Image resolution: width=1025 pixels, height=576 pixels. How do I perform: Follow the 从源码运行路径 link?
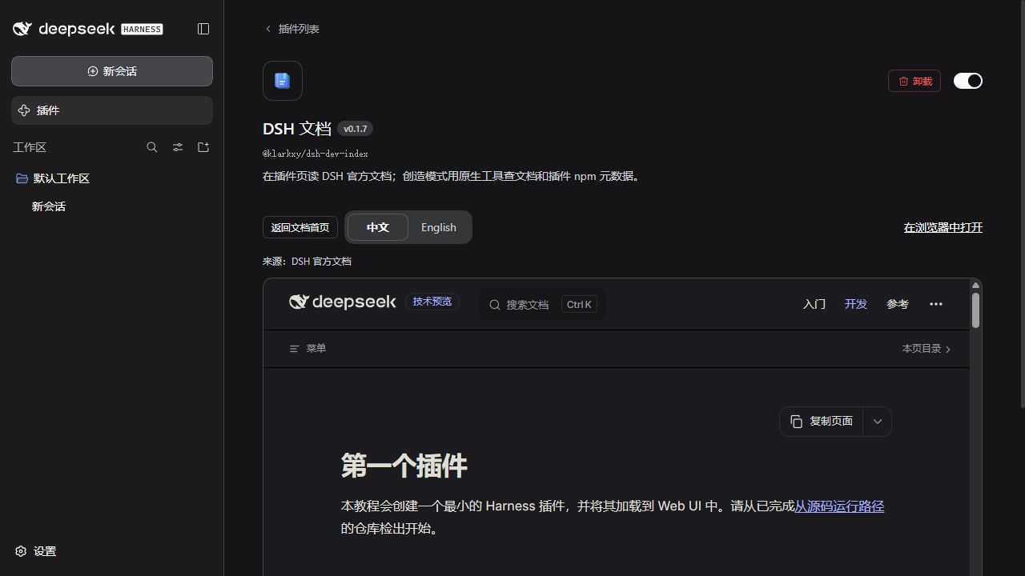click(x=839, y=506)
